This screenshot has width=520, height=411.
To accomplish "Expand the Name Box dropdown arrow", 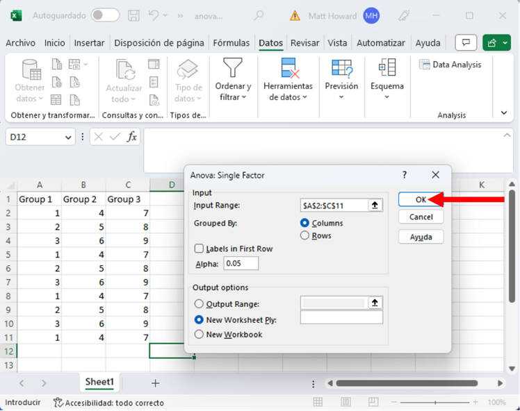I will 68,137.
